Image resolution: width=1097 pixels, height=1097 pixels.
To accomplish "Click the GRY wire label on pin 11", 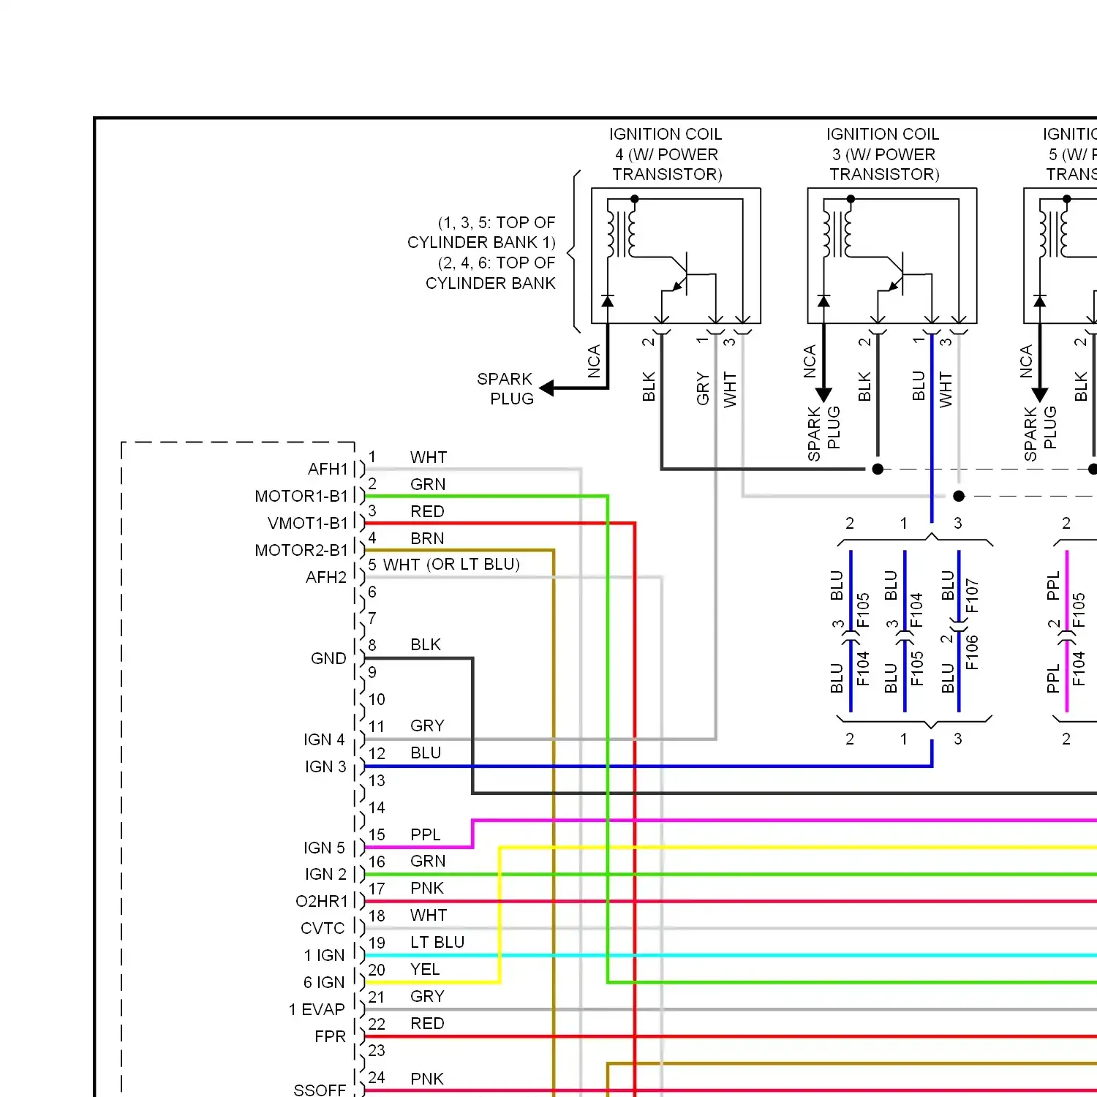I will point(427,725).
